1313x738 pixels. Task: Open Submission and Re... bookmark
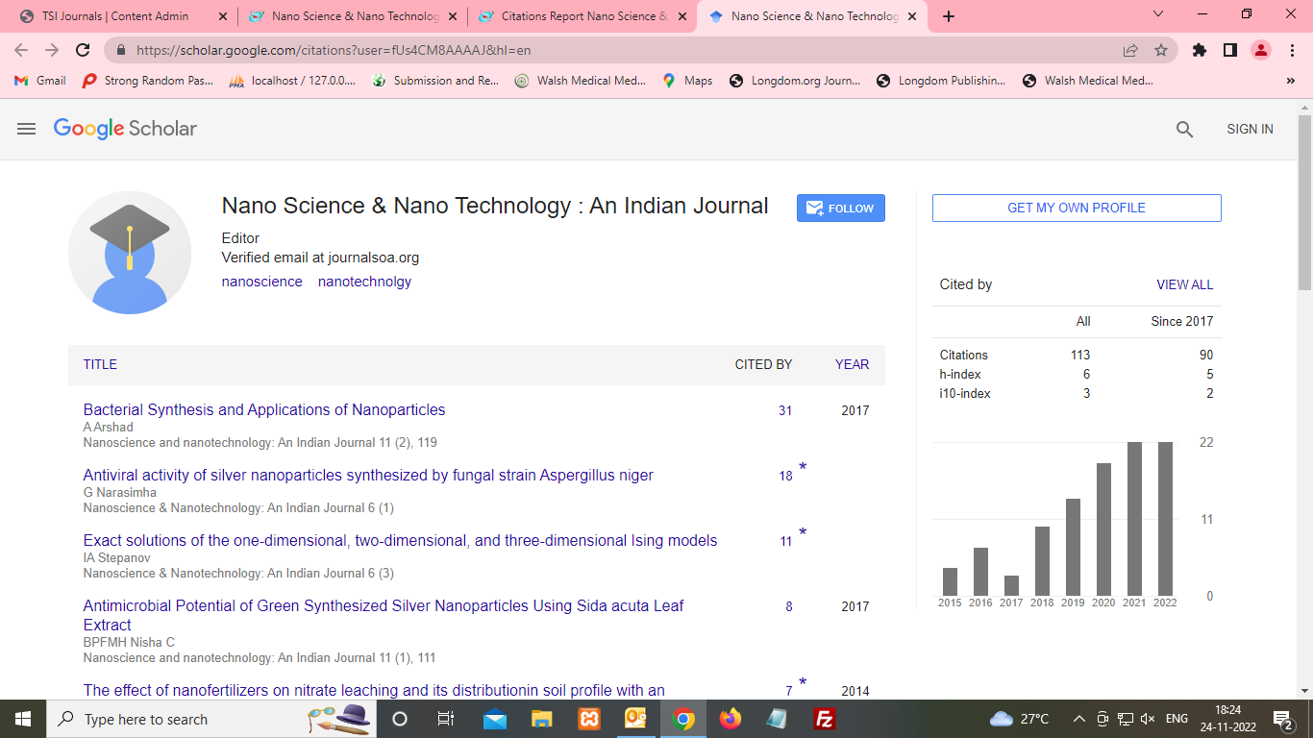click(435, 81)
